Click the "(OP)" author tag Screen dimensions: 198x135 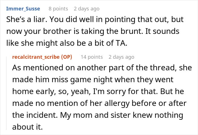coord(66,57)
